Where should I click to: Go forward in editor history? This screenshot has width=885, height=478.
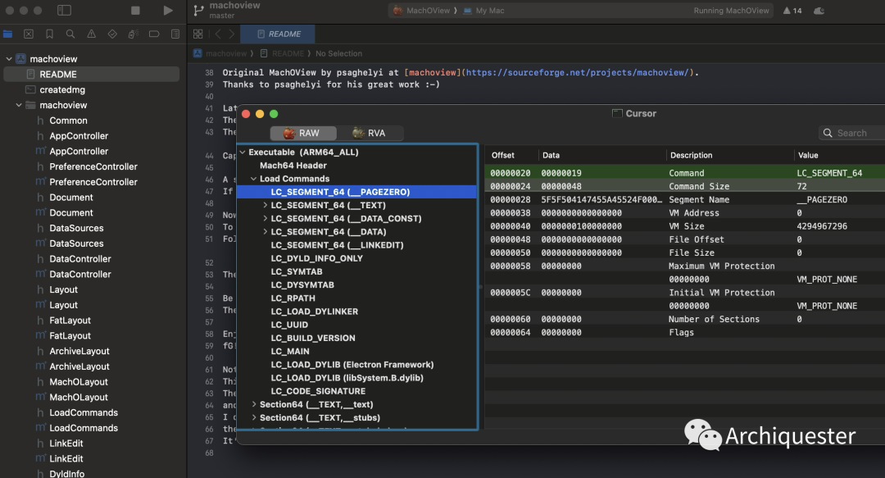click(231, 34)
